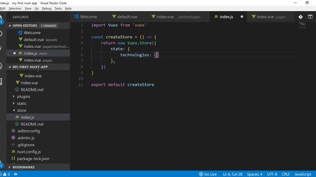The width and height of the screenshot is (316, 177).
Task: Change encoding via UTF-8
Action: point(272,174)
